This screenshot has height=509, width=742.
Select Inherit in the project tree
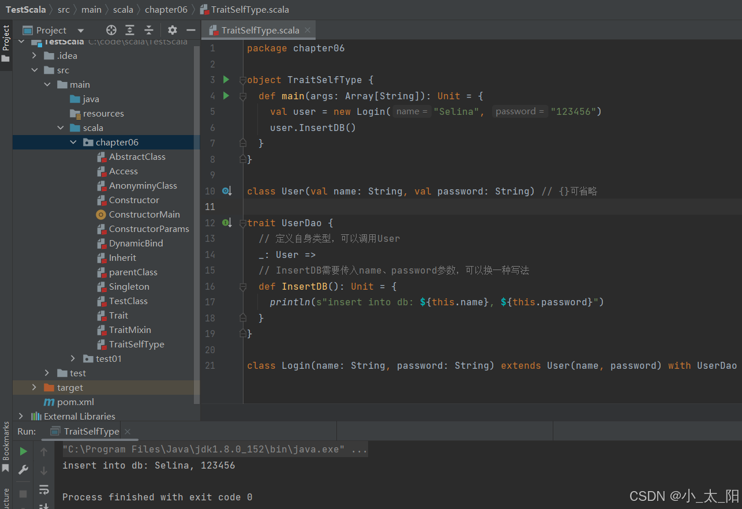pos(123,258)
